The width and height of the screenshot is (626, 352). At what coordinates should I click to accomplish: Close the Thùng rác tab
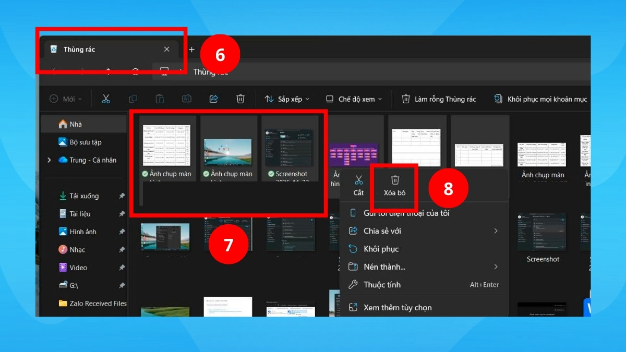pos(166,50)
